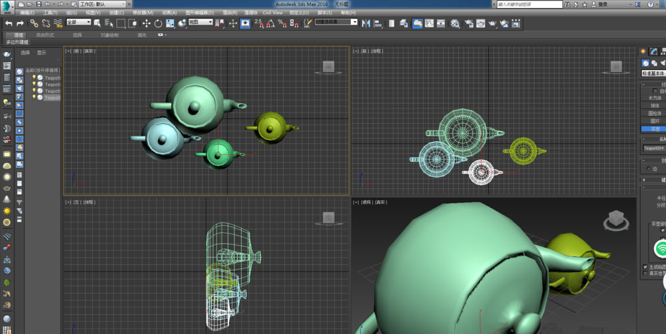
Task: Toggle the generate mapping coordinates checkbox
Action: tap(645, 266)
